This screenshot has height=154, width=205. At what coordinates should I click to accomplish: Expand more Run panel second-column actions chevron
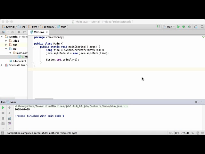point(10,129)
